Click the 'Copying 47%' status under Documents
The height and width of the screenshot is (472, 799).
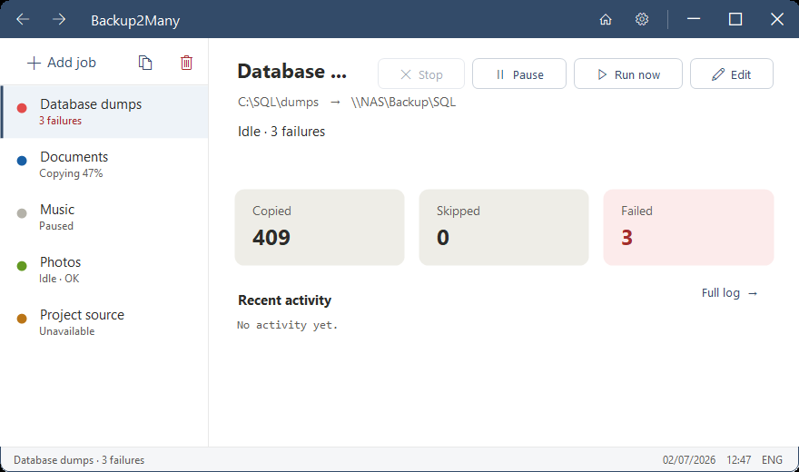71,173
